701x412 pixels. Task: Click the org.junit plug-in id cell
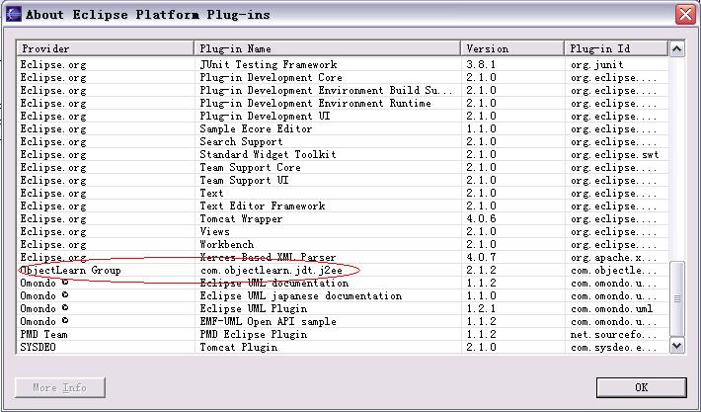coord(596,64)
